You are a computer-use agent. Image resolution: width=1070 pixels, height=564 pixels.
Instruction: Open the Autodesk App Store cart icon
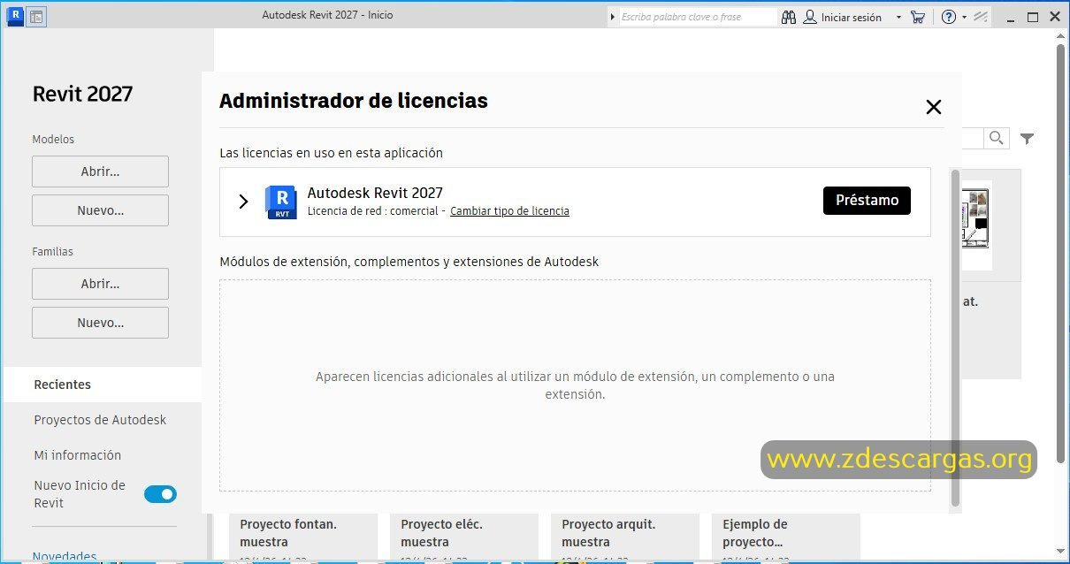[917, 17]
